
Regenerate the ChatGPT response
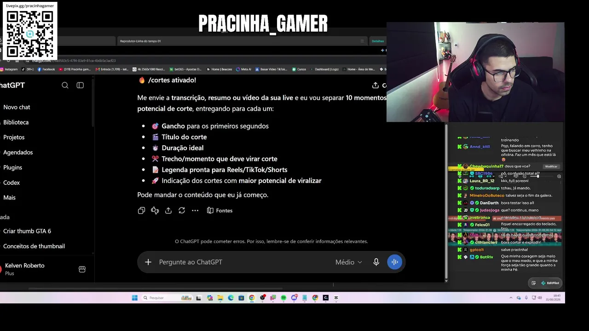(x=182, y=211)
